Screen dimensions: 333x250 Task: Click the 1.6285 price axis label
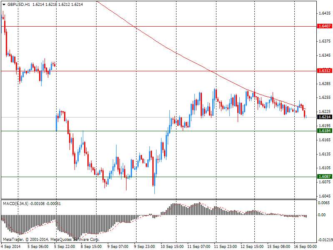(325, 84)
